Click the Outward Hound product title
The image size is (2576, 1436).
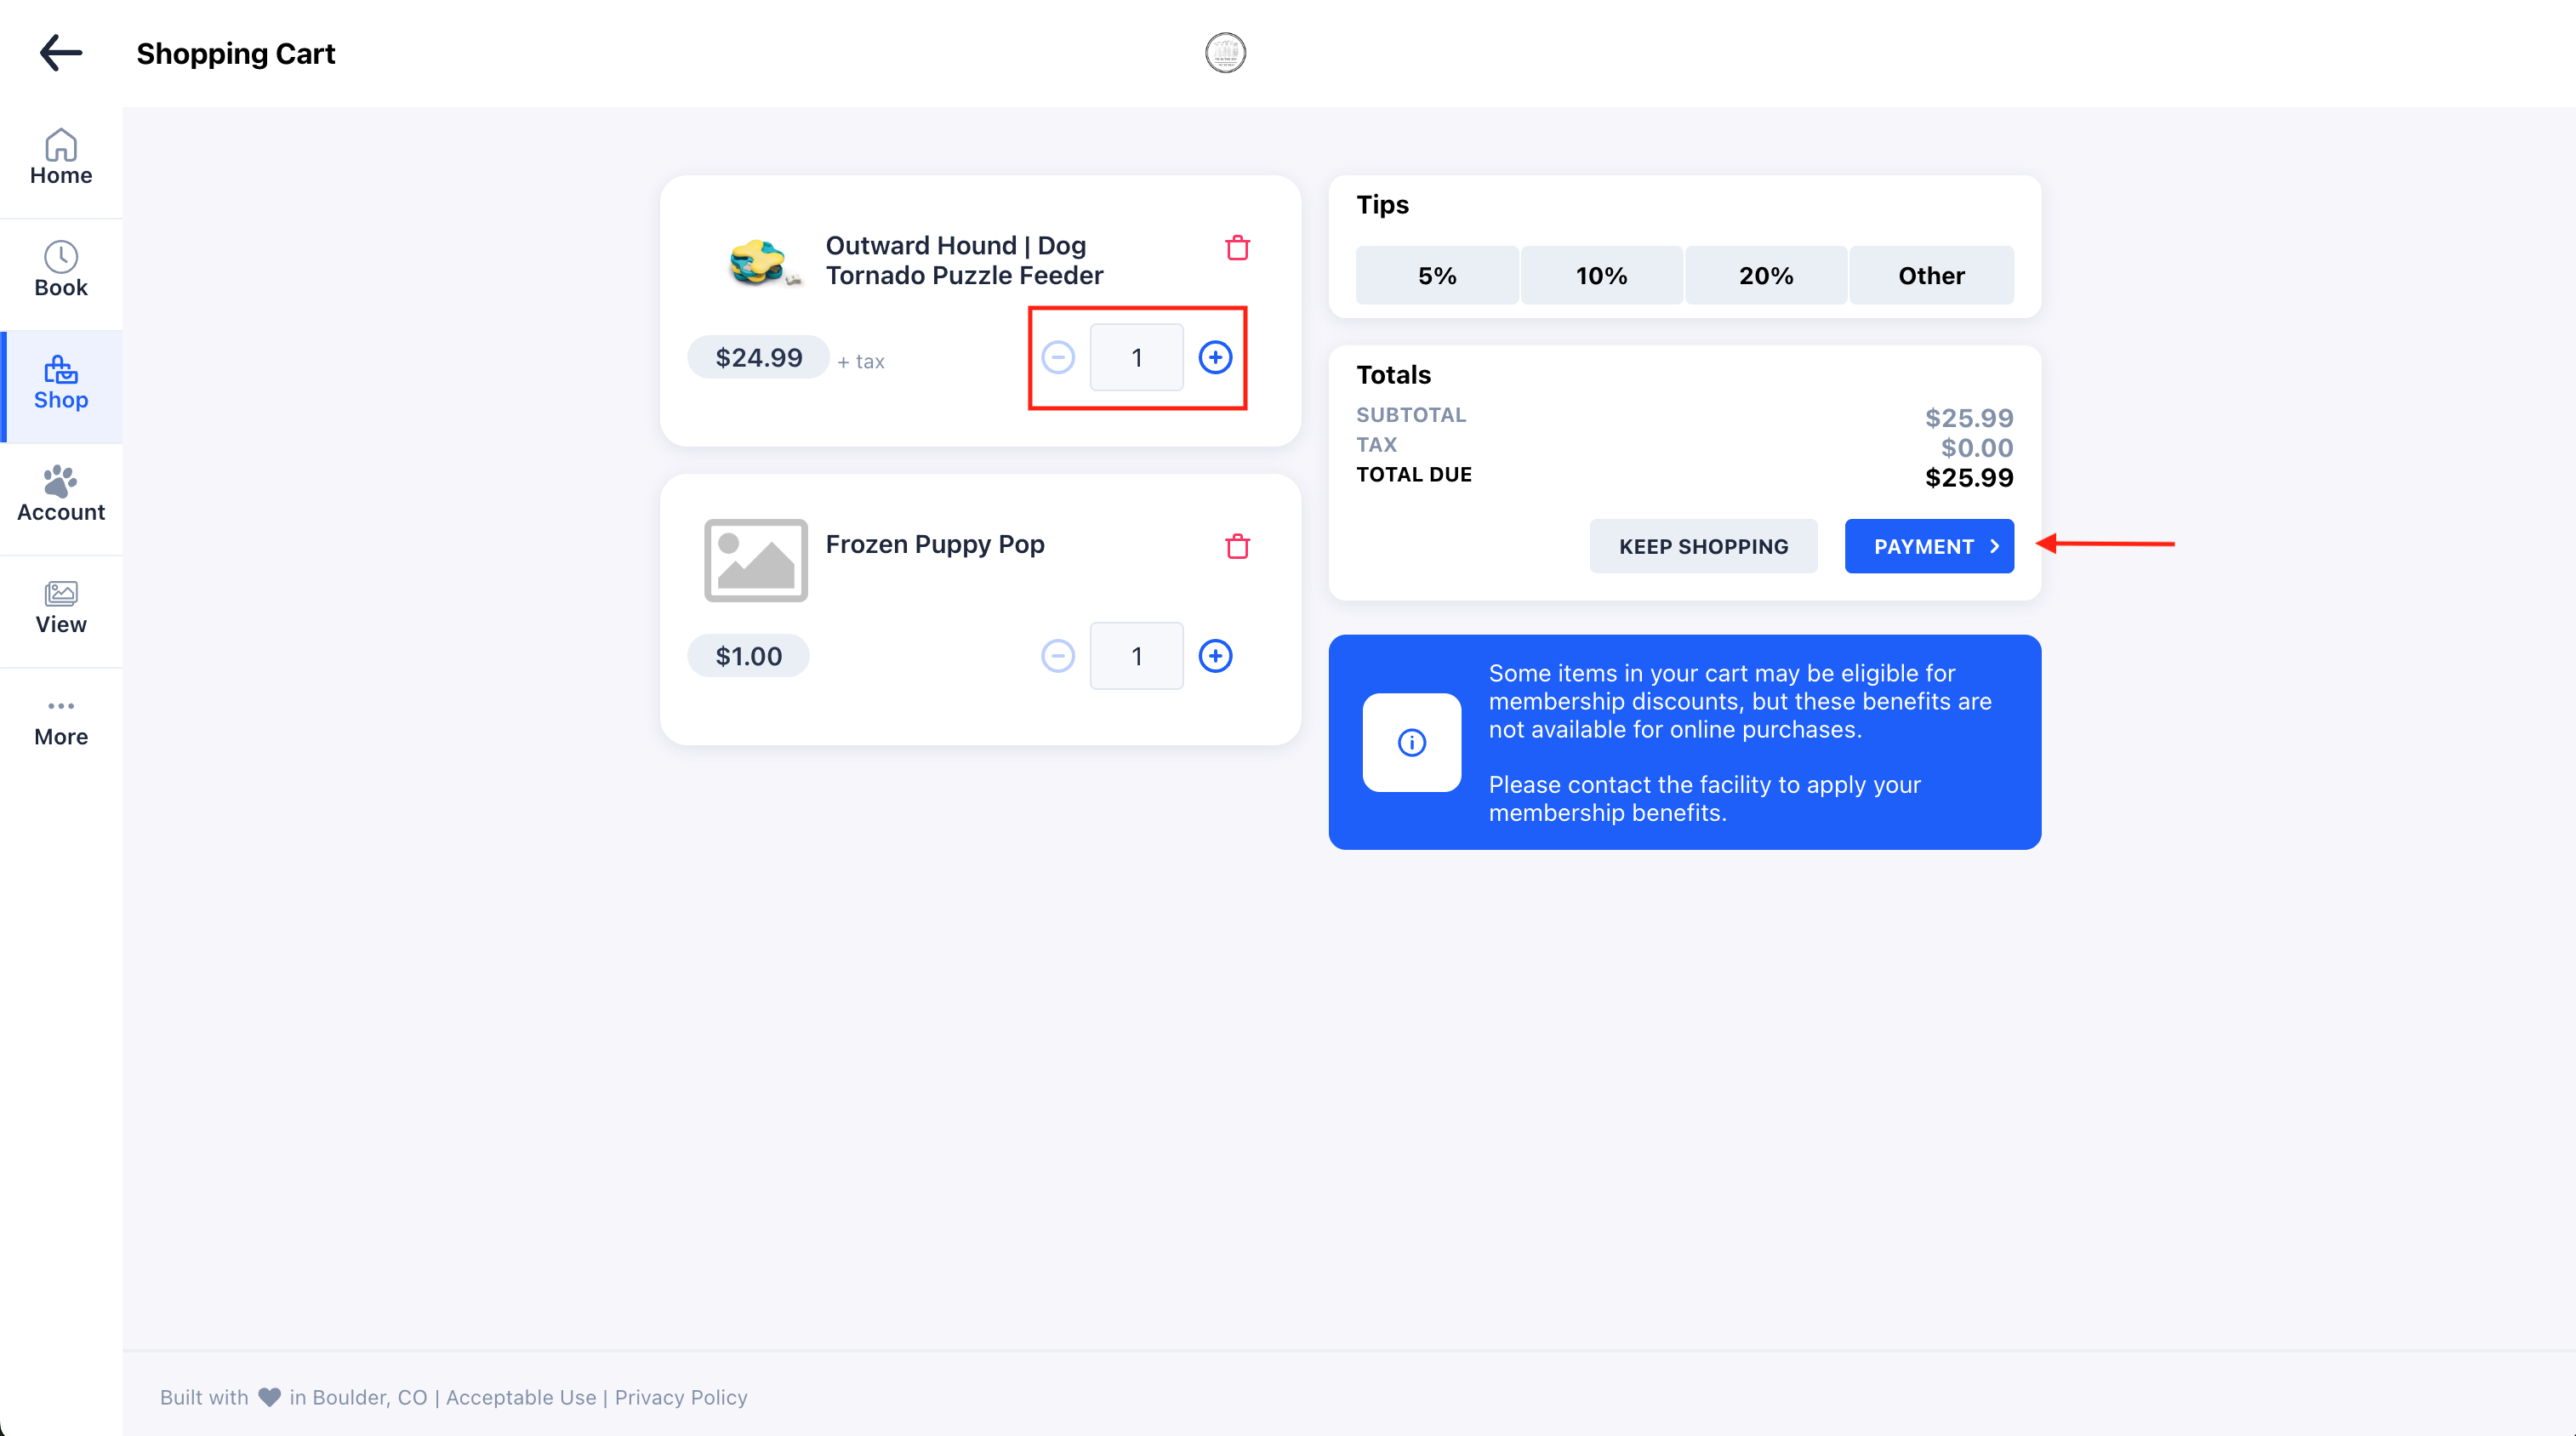964,260
